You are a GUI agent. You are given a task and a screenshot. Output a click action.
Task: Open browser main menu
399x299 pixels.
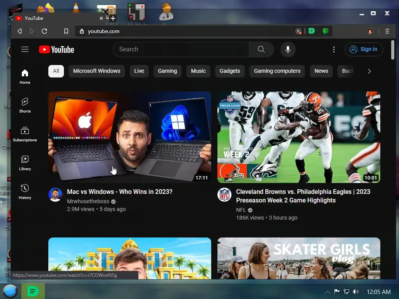[x=387, y=31]
